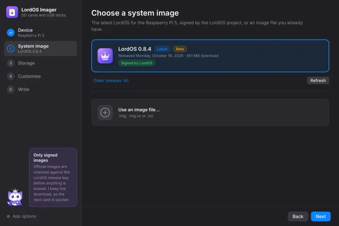Go to the Customise step
This screenshot has width=339, height=226.
pos(41,76)
